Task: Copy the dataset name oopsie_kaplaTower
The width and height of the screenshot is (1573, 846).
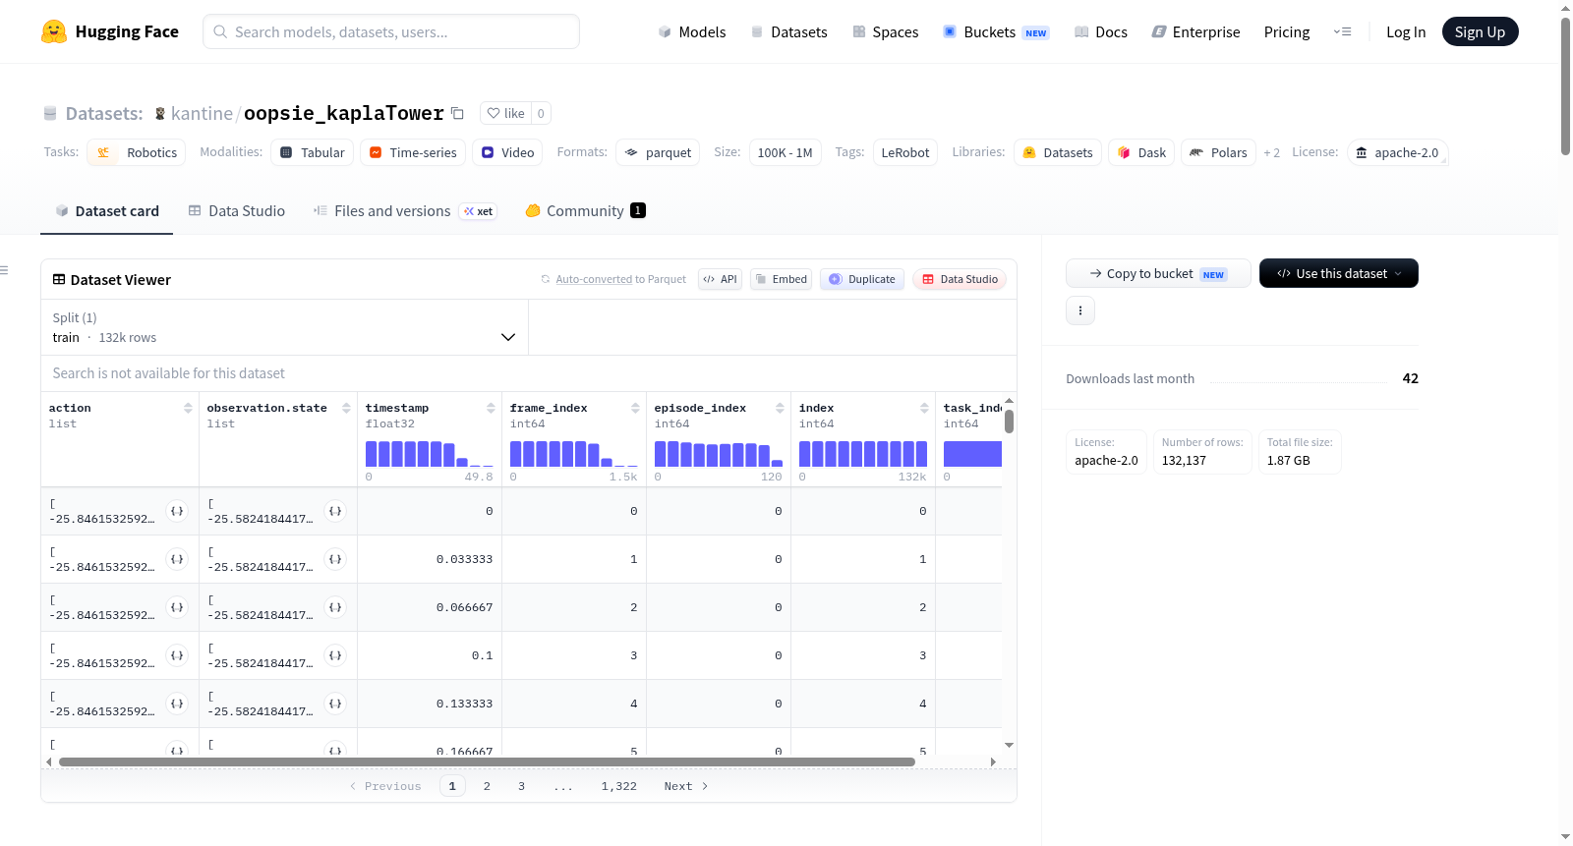Action: [x=457, y=113]
